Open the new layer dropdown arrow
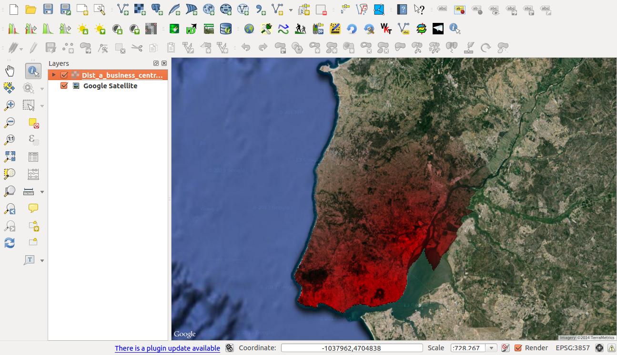Viewport: 617px width, 355px height. tap(291, 10)
